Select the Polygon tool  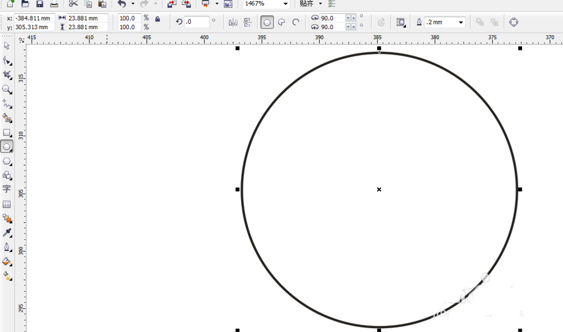point(7,162)
